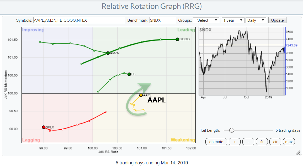303x167 pixels.
Task: Click the Weakening quadrant label
Action: [x=183, y=140]
